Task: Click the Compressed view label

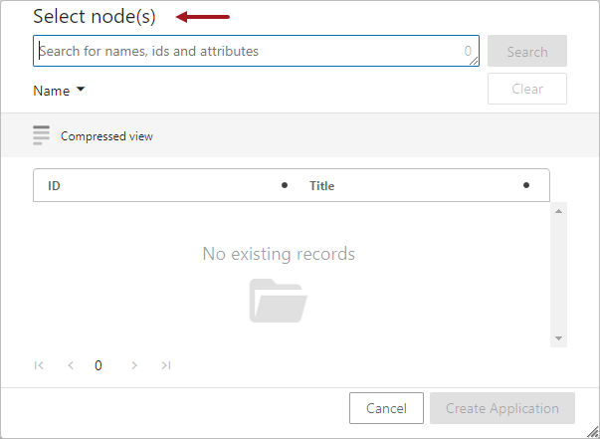Action: [x=106, y=136]
